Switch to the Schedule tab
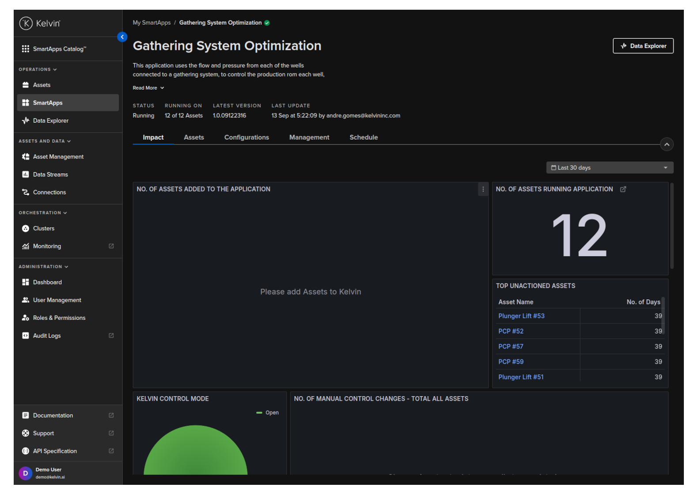The image size is (698, 495). [x=363, y=137]
